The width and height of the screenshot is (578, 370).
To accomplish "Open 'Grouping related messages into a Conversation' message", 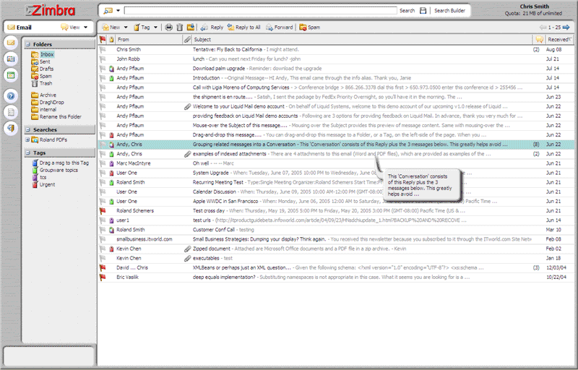I will pos(336,145).
